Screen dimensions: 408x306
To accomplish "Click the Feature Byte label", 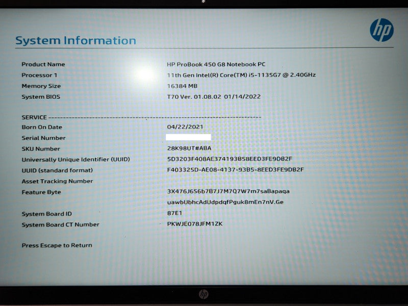I will pos(41,192).
